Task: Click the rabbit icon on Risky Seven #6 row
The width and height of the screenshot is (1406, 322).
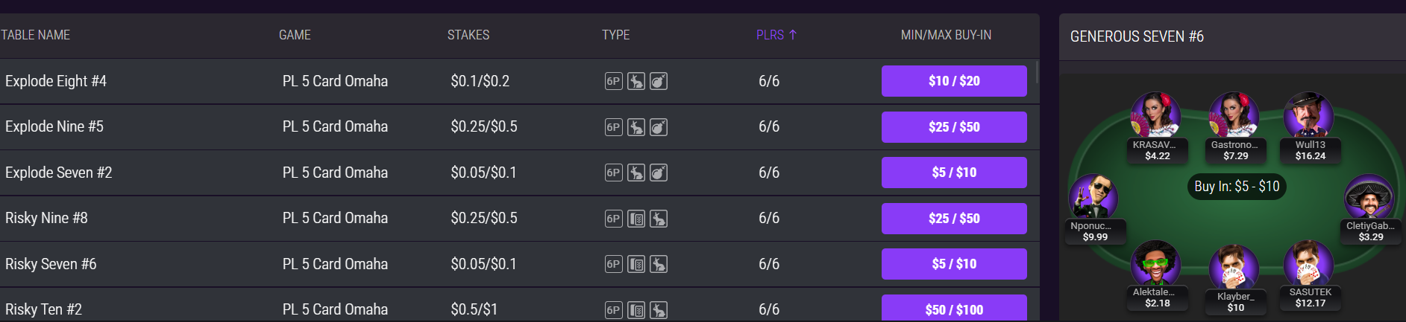Action: [659, 264]
